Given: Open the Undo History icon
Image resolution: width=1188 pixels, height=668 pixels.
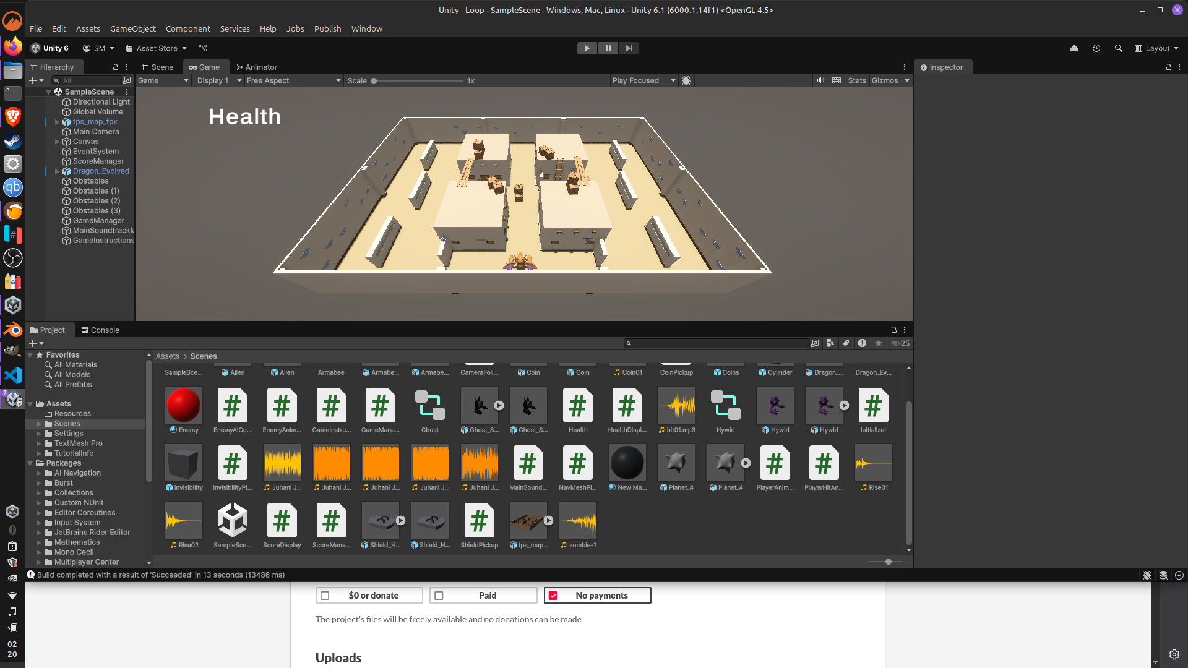Looking at the screenshot, I should pos(1096,48).
